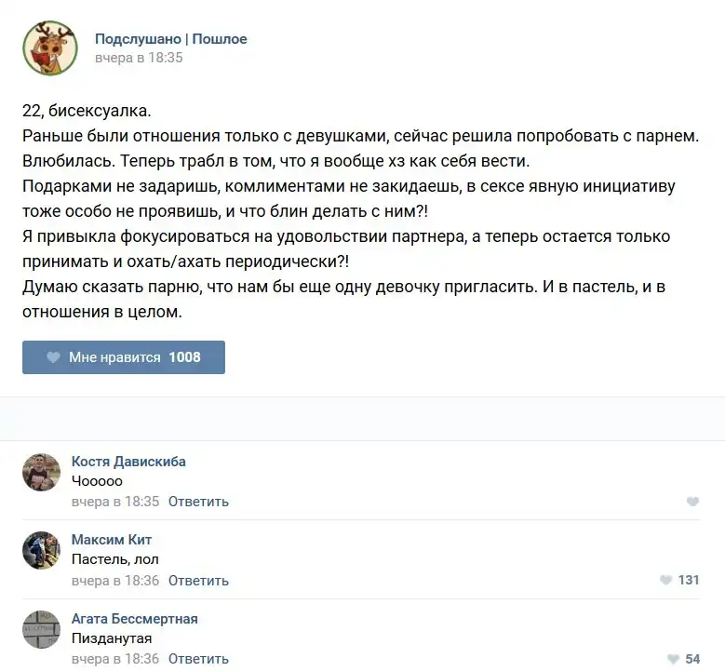Viewport: 725px width, 671px height.
Task: Open Костя Давискиба's profile avatar
Action: pyautogui.click(x=41, y=473)
